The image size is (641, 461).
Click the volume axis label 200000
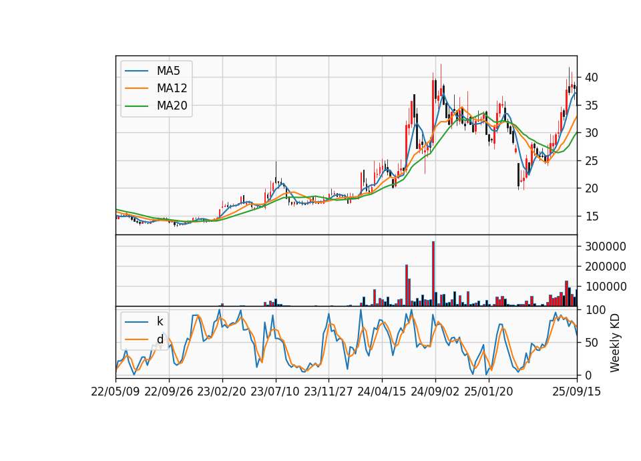(606, 267)
